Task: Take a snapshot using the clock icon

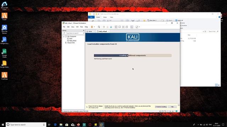Action: click(104, 27)
